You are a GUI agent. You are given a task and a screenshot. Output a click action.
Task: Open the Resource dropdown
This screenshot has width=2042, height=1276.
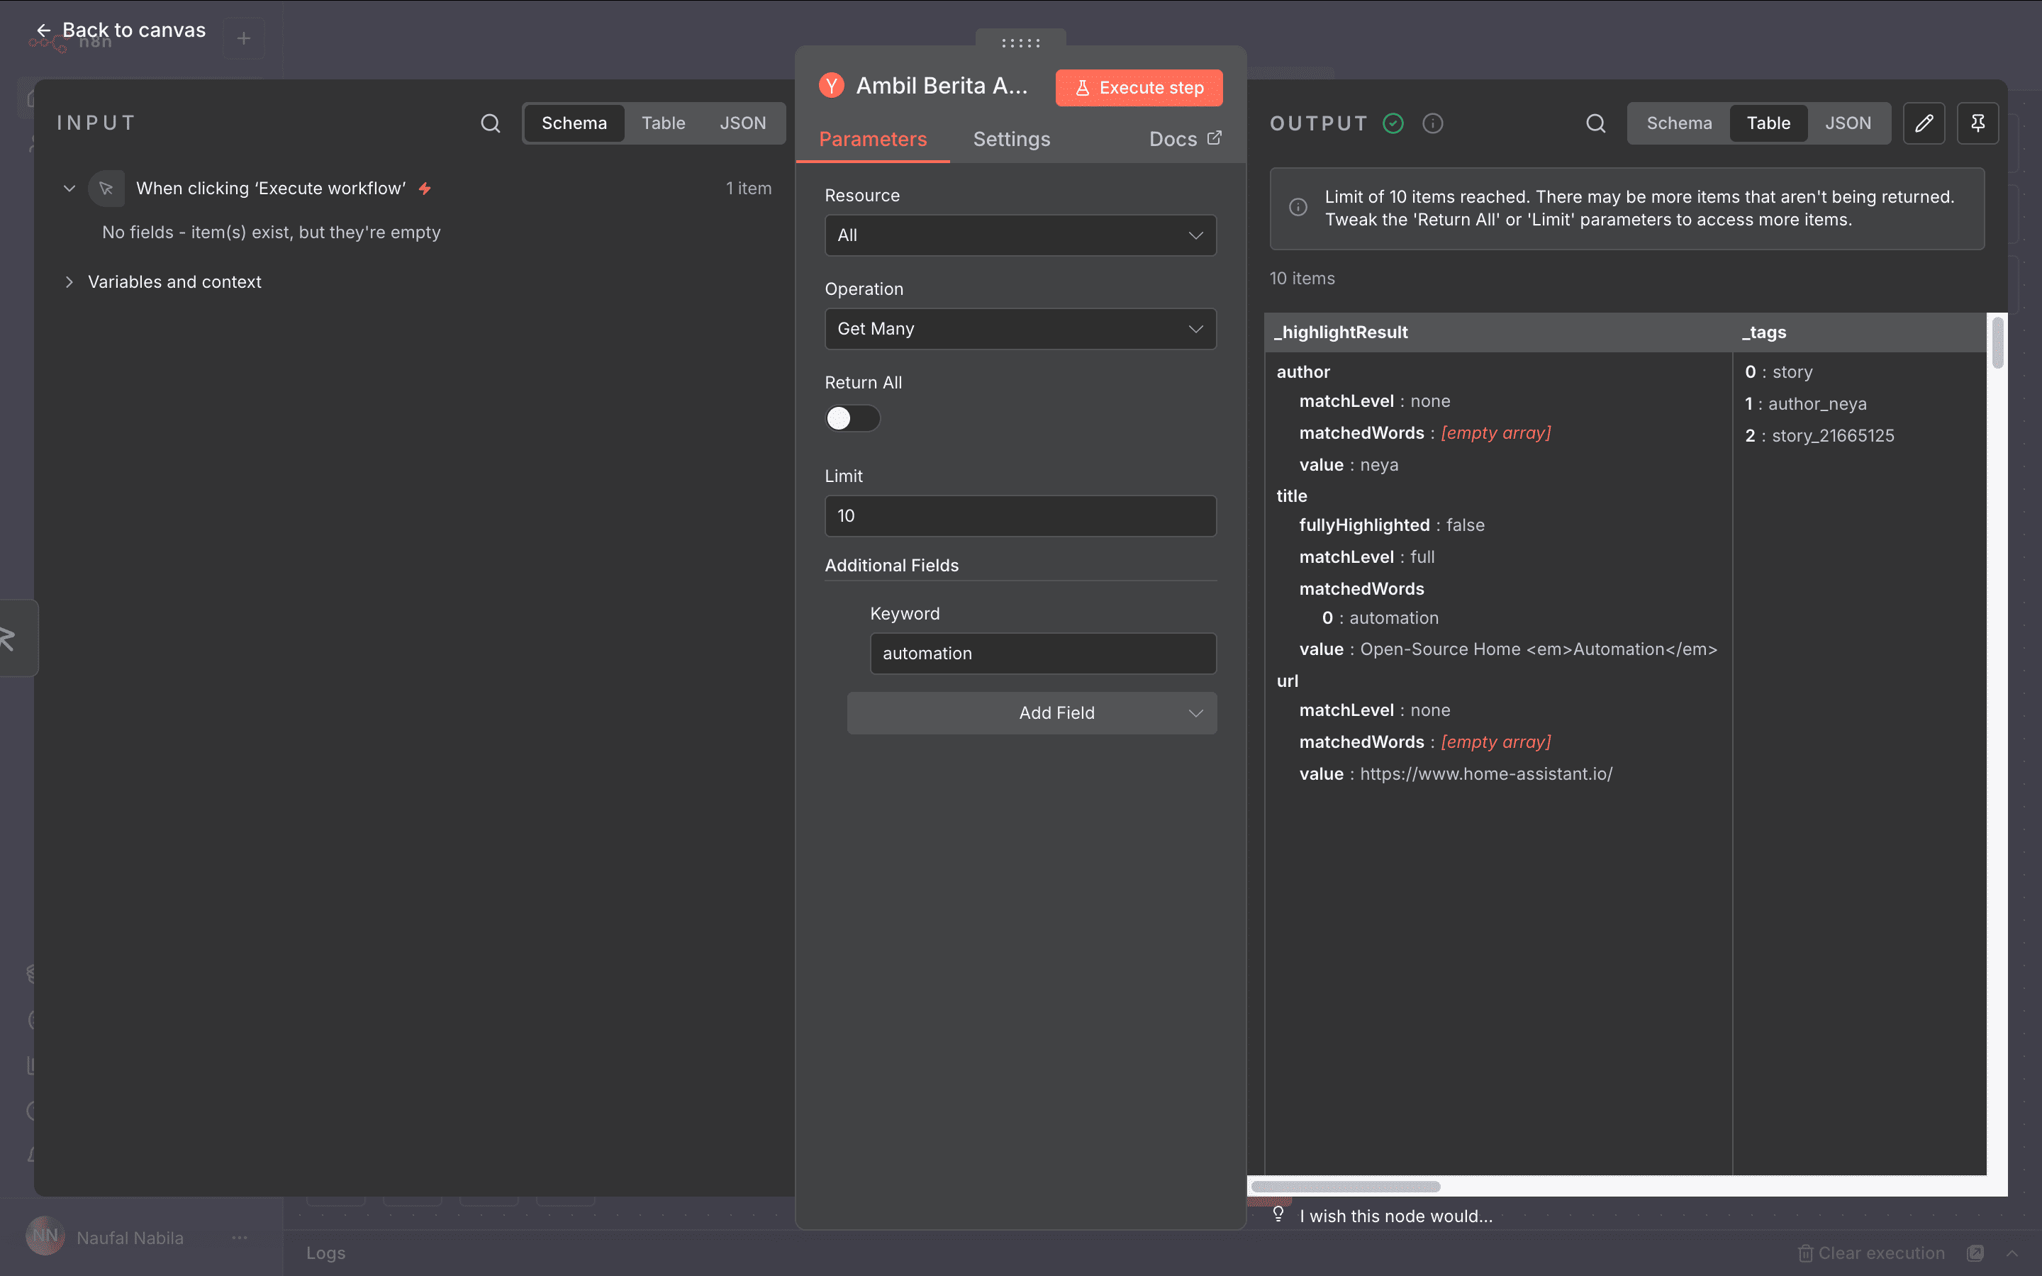click(x=1020, y=235)
